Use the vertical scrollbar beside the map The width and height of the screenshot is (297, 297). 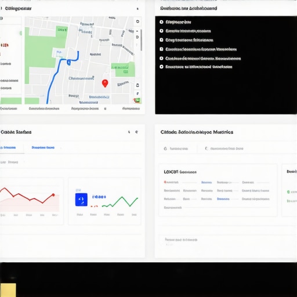142,40
